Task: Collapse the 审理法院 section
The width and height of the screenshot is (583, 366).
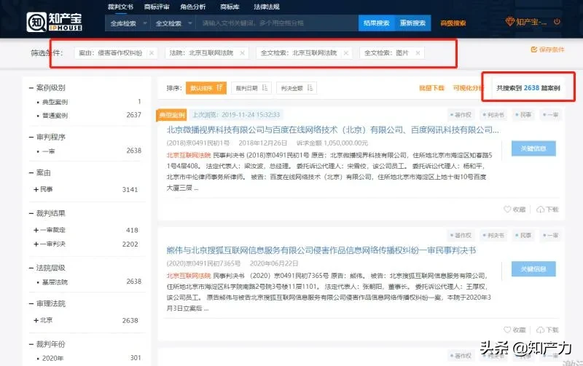Action: coord(31,303)
